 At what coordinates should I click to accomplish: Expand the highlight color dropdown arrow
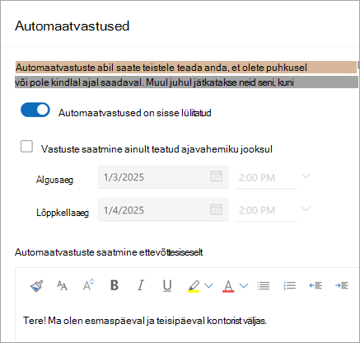(x=208, y=286)
